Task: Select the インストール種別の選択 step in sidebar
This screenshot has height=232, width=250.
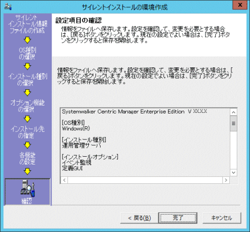Action: pyautogui.click(x=28, y=80)
